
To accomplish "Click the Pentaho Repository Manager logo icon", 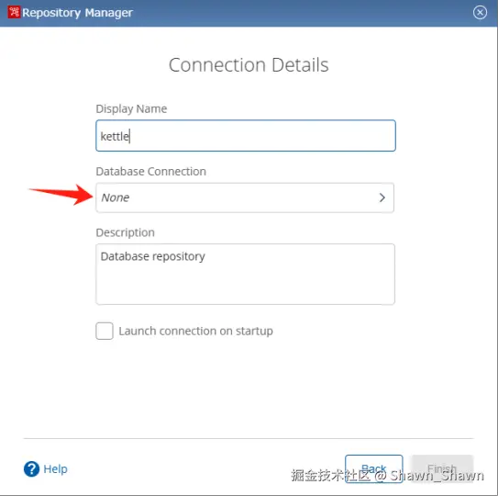I will (x=14, y=13).
